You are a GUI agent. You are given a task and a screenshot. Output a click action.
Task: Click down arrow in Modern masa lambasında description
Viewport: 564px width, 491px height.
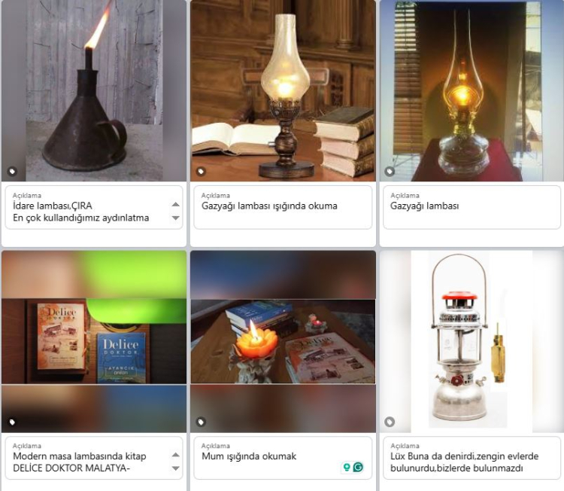[175, 468]
